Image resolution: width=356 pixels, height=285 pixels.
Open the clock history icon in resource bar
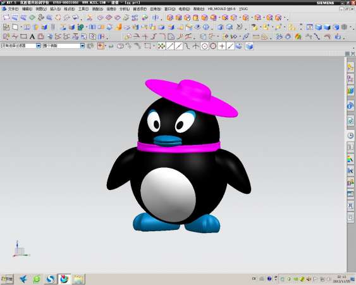(x=350, y=136)
